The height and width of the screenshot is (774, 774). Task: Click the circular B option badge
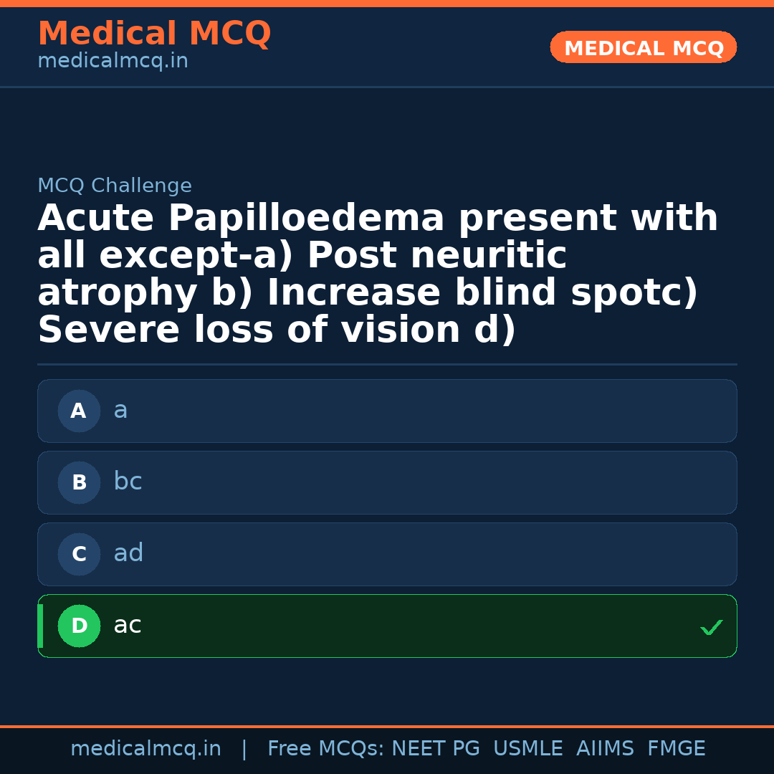tap(79, 482)
